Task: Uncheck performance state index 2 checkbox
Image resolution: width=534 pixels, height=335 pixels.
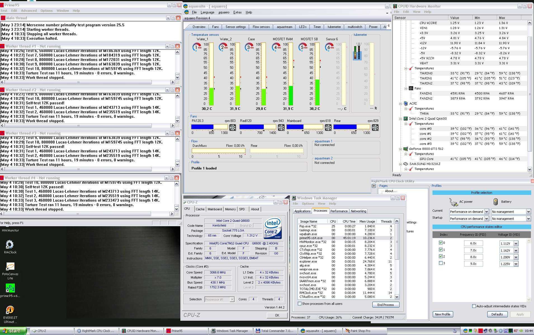Action: [x=441, y=256]
